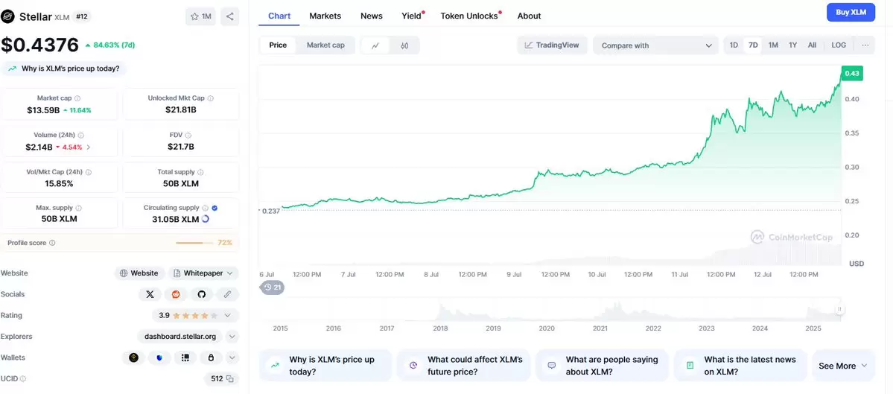Click the Buy XLM button
The height and width of the screenshot is (394, 893).
coord(851,13)
